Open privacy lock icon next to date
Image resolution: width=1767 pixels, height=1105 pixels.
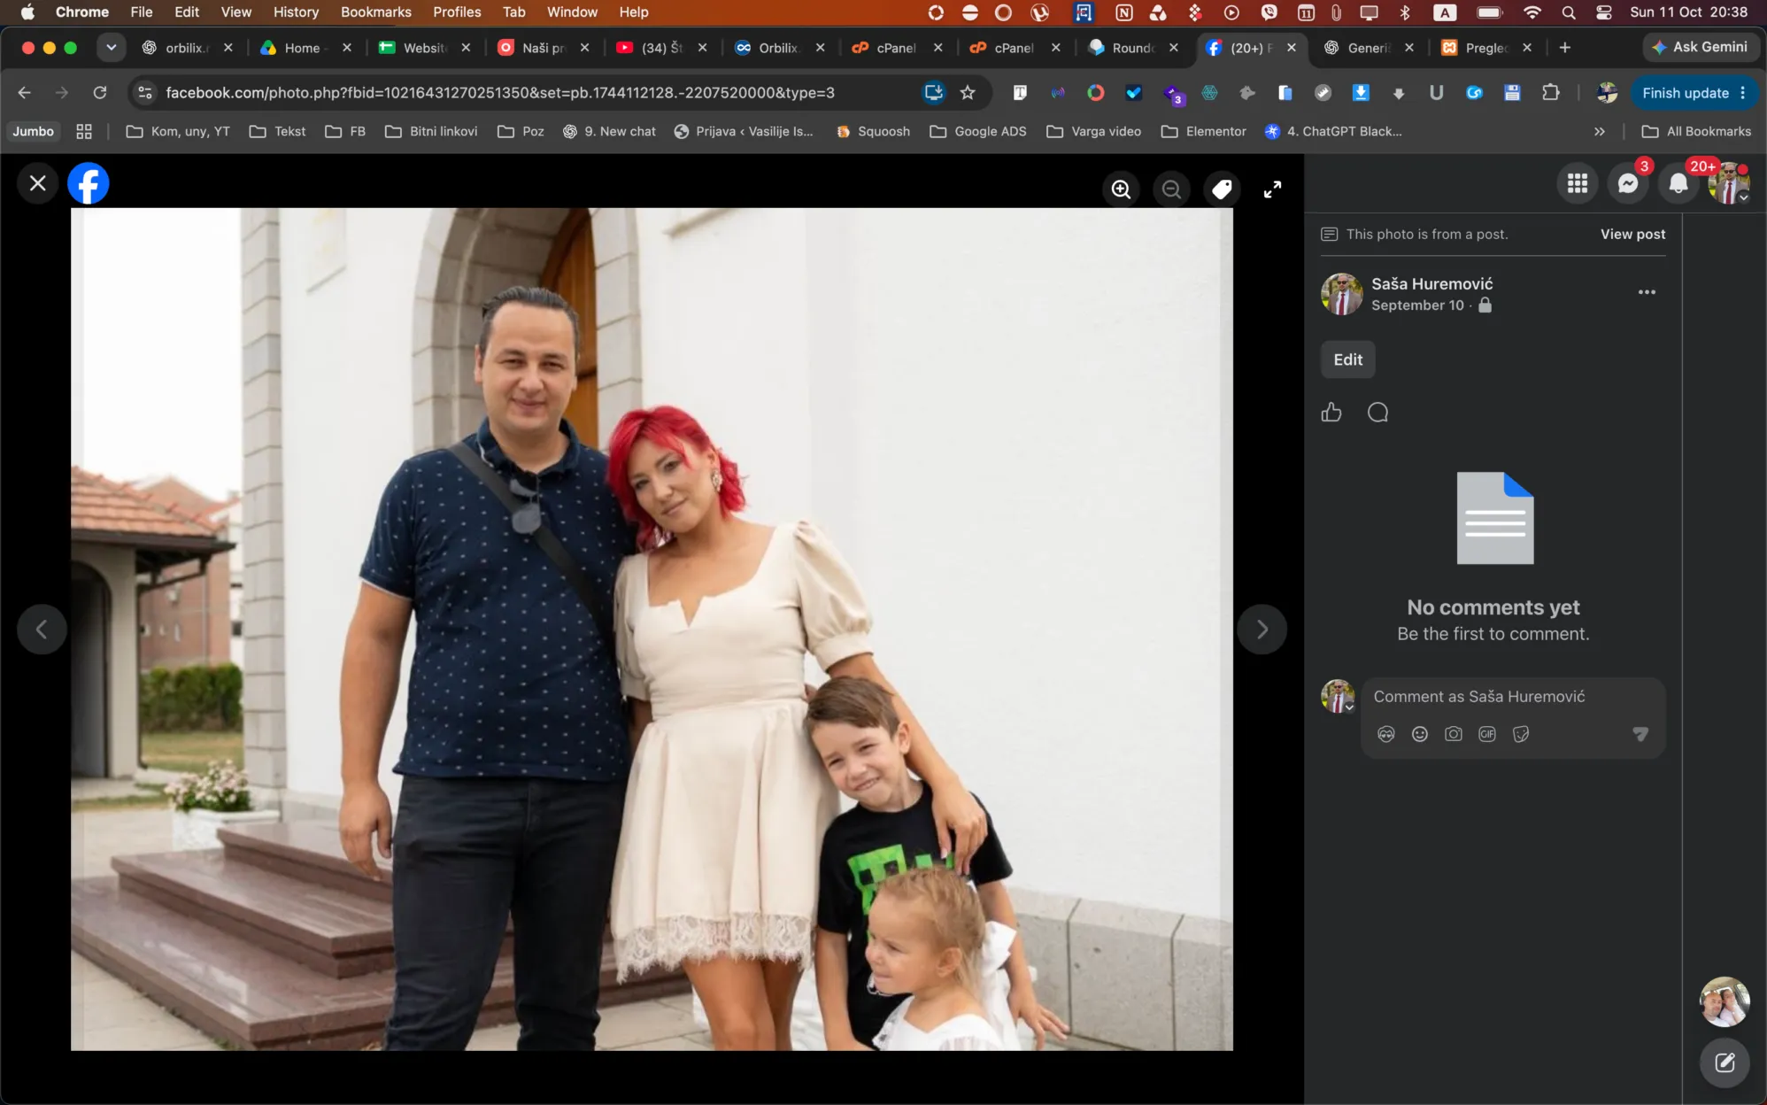tap(1485, 305)
